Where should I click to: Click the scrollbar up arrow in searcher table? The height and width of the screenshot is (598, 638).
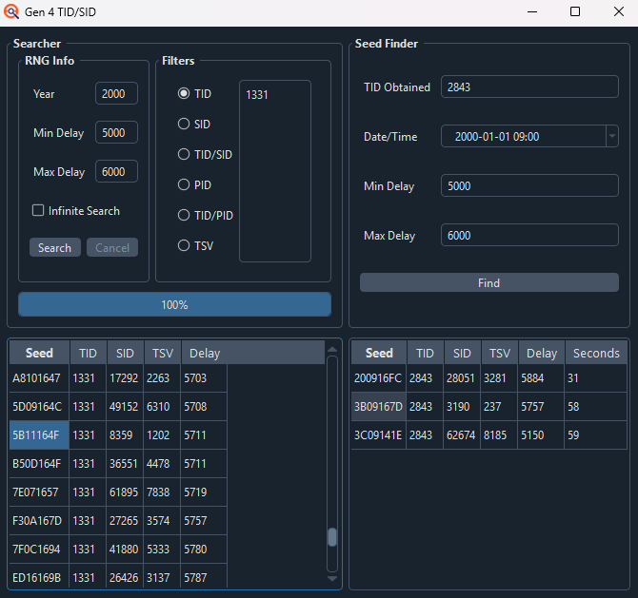tap(332, 349)
